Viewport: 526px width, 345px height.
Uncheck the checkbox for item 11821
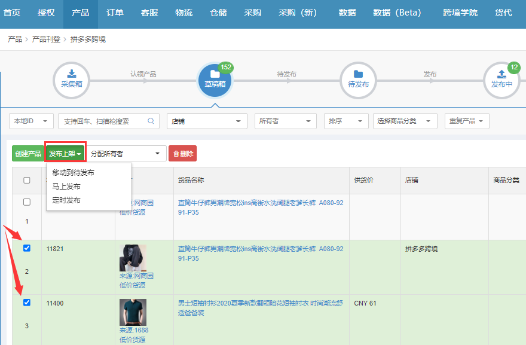[x=26, y=249]
